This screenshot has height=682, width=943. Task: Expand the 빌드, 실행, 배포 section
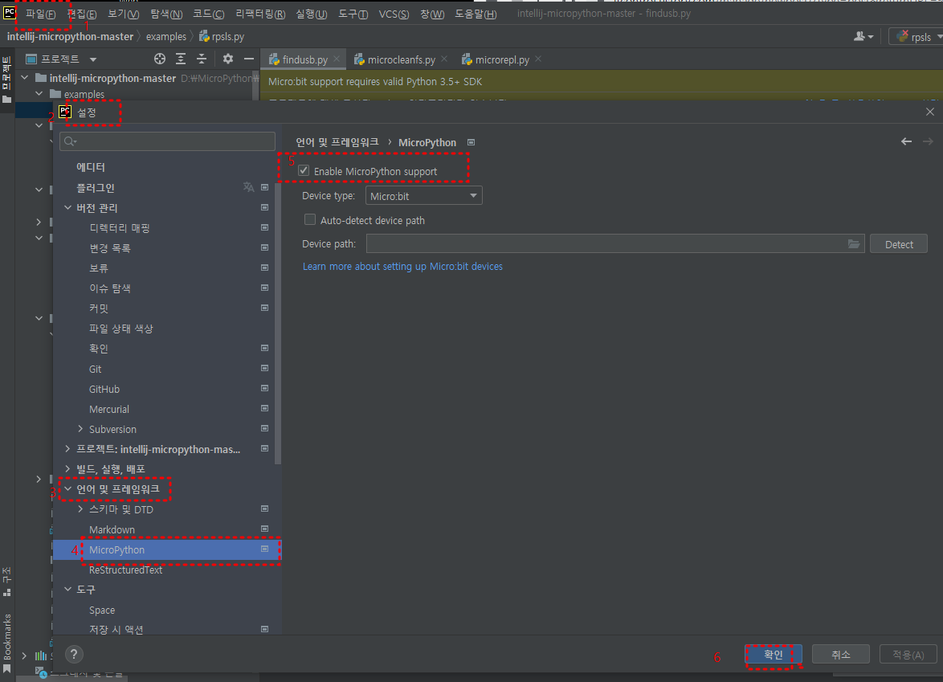tap(67, 468)
